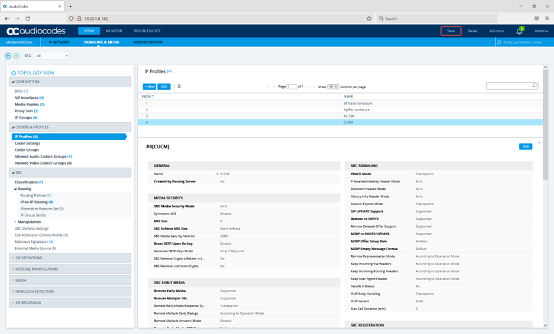The width and height of the screenshot is (554, 334).
Task: Collapse the Routing tree node
Action: tap(15, 189)
